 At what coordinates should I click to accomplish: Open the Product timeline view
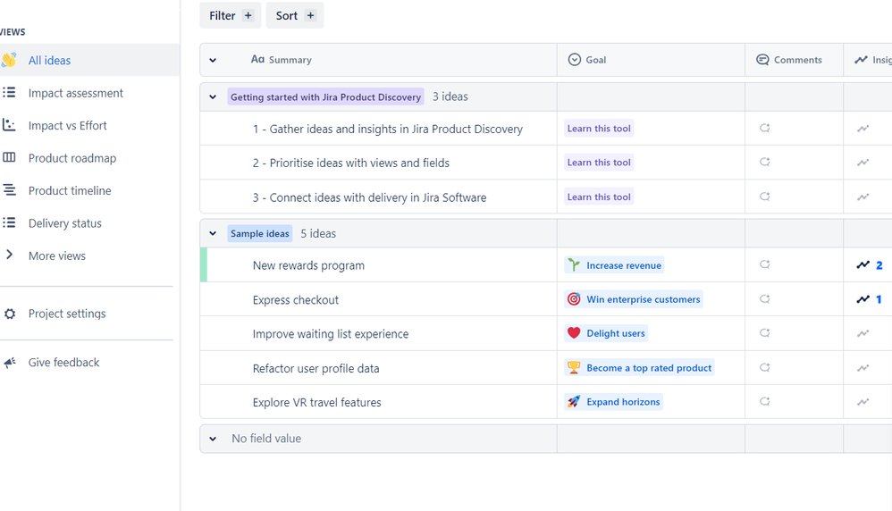tap(70, 191)
